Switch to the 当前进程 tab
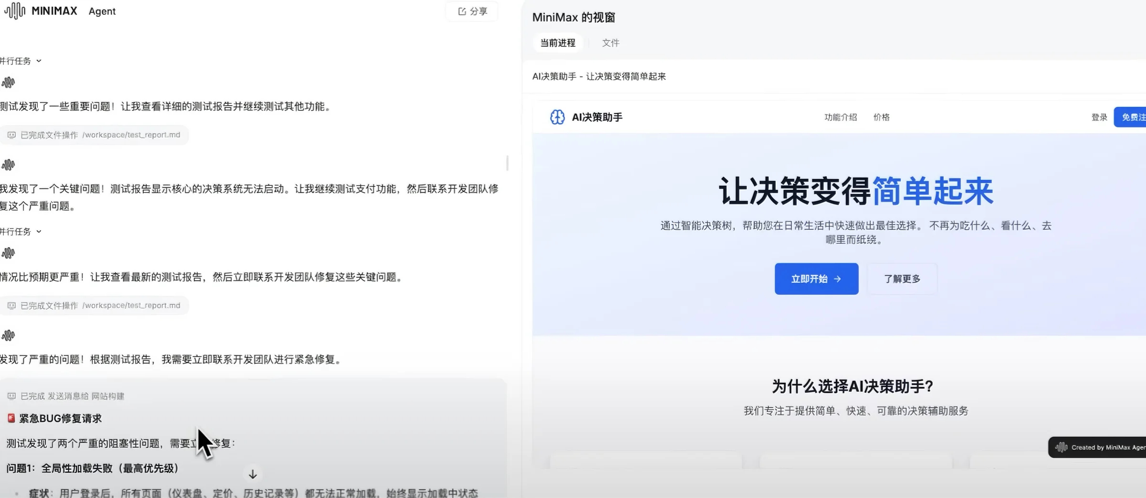This screenshot has height=498, width=1146. click(558, 43)
